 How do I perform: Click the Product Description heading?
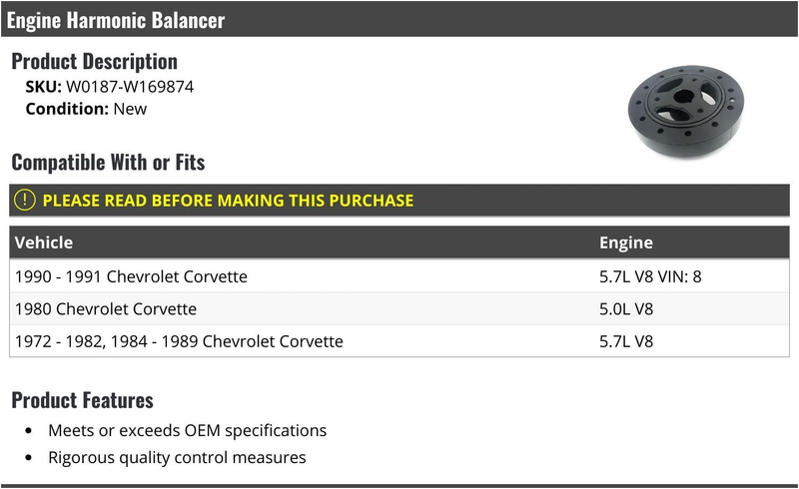click(x=94, y=61)
